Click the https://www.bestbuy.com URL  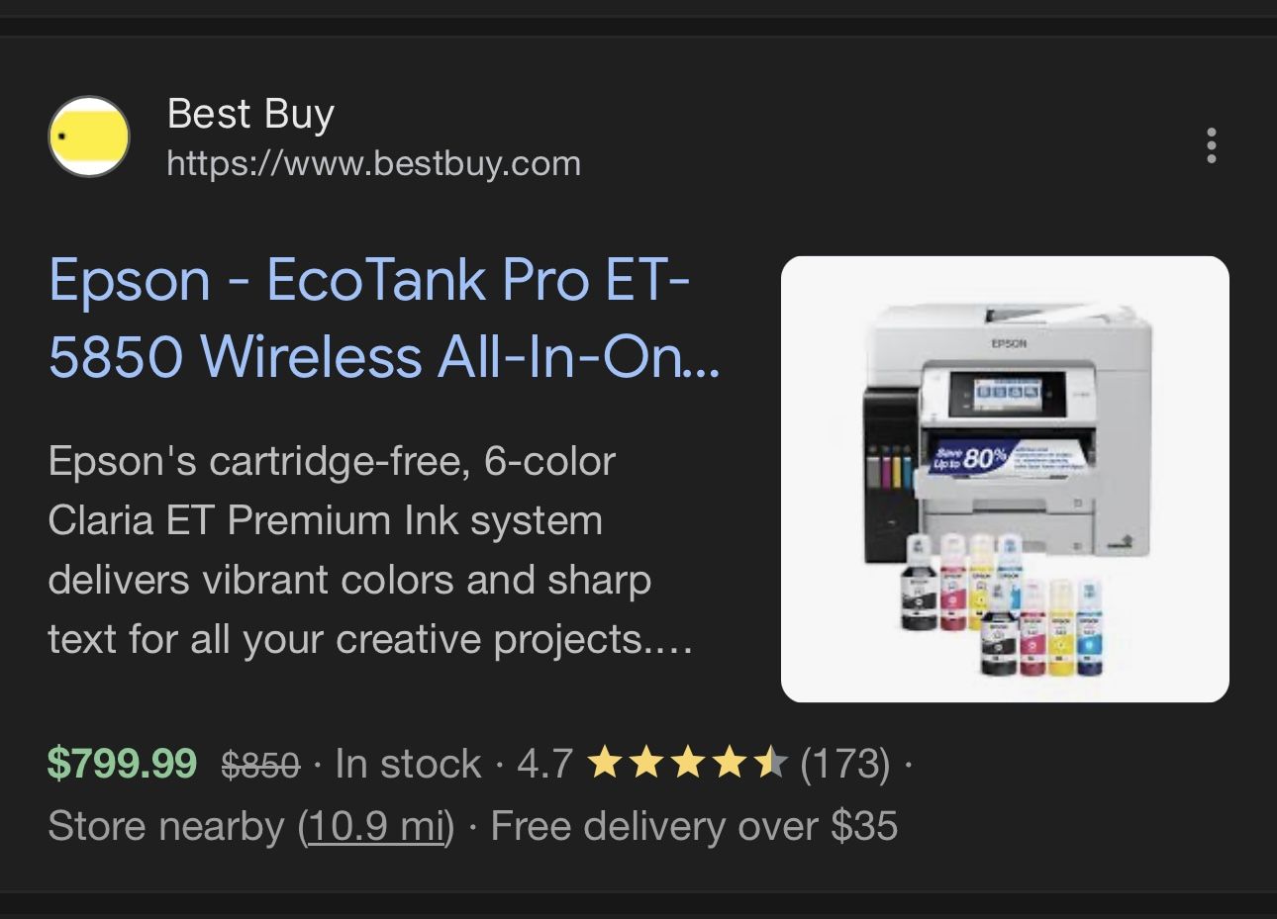point(374,163)
